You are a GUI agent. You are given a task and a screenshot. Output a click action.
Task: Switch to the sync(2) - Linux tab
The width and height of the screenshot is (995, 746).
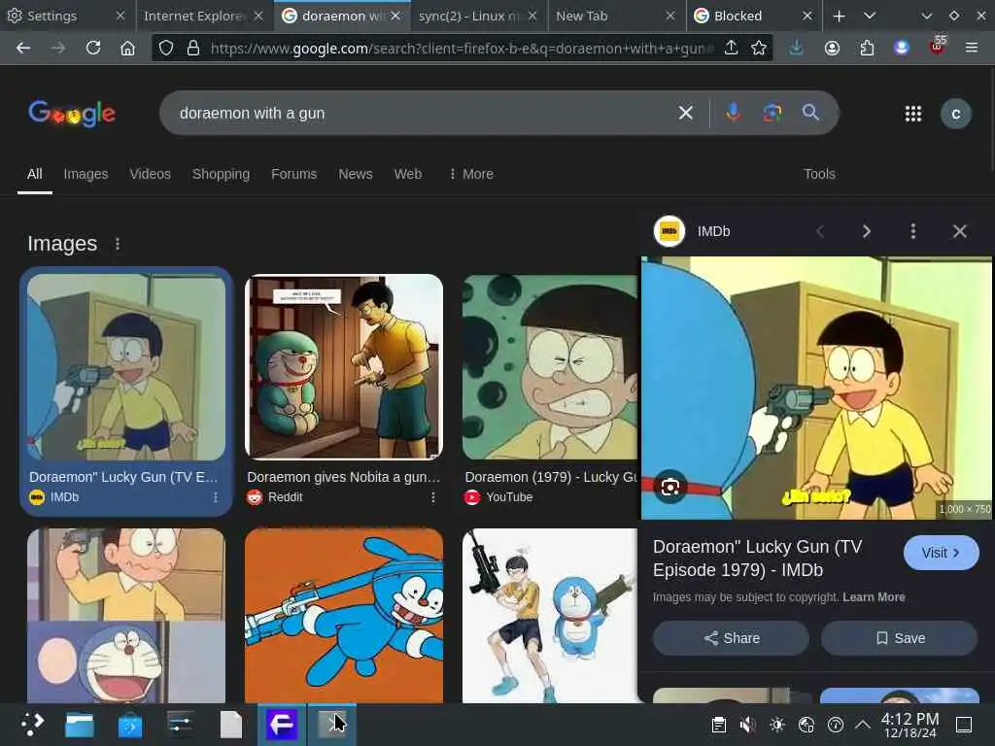pos(478,16)
